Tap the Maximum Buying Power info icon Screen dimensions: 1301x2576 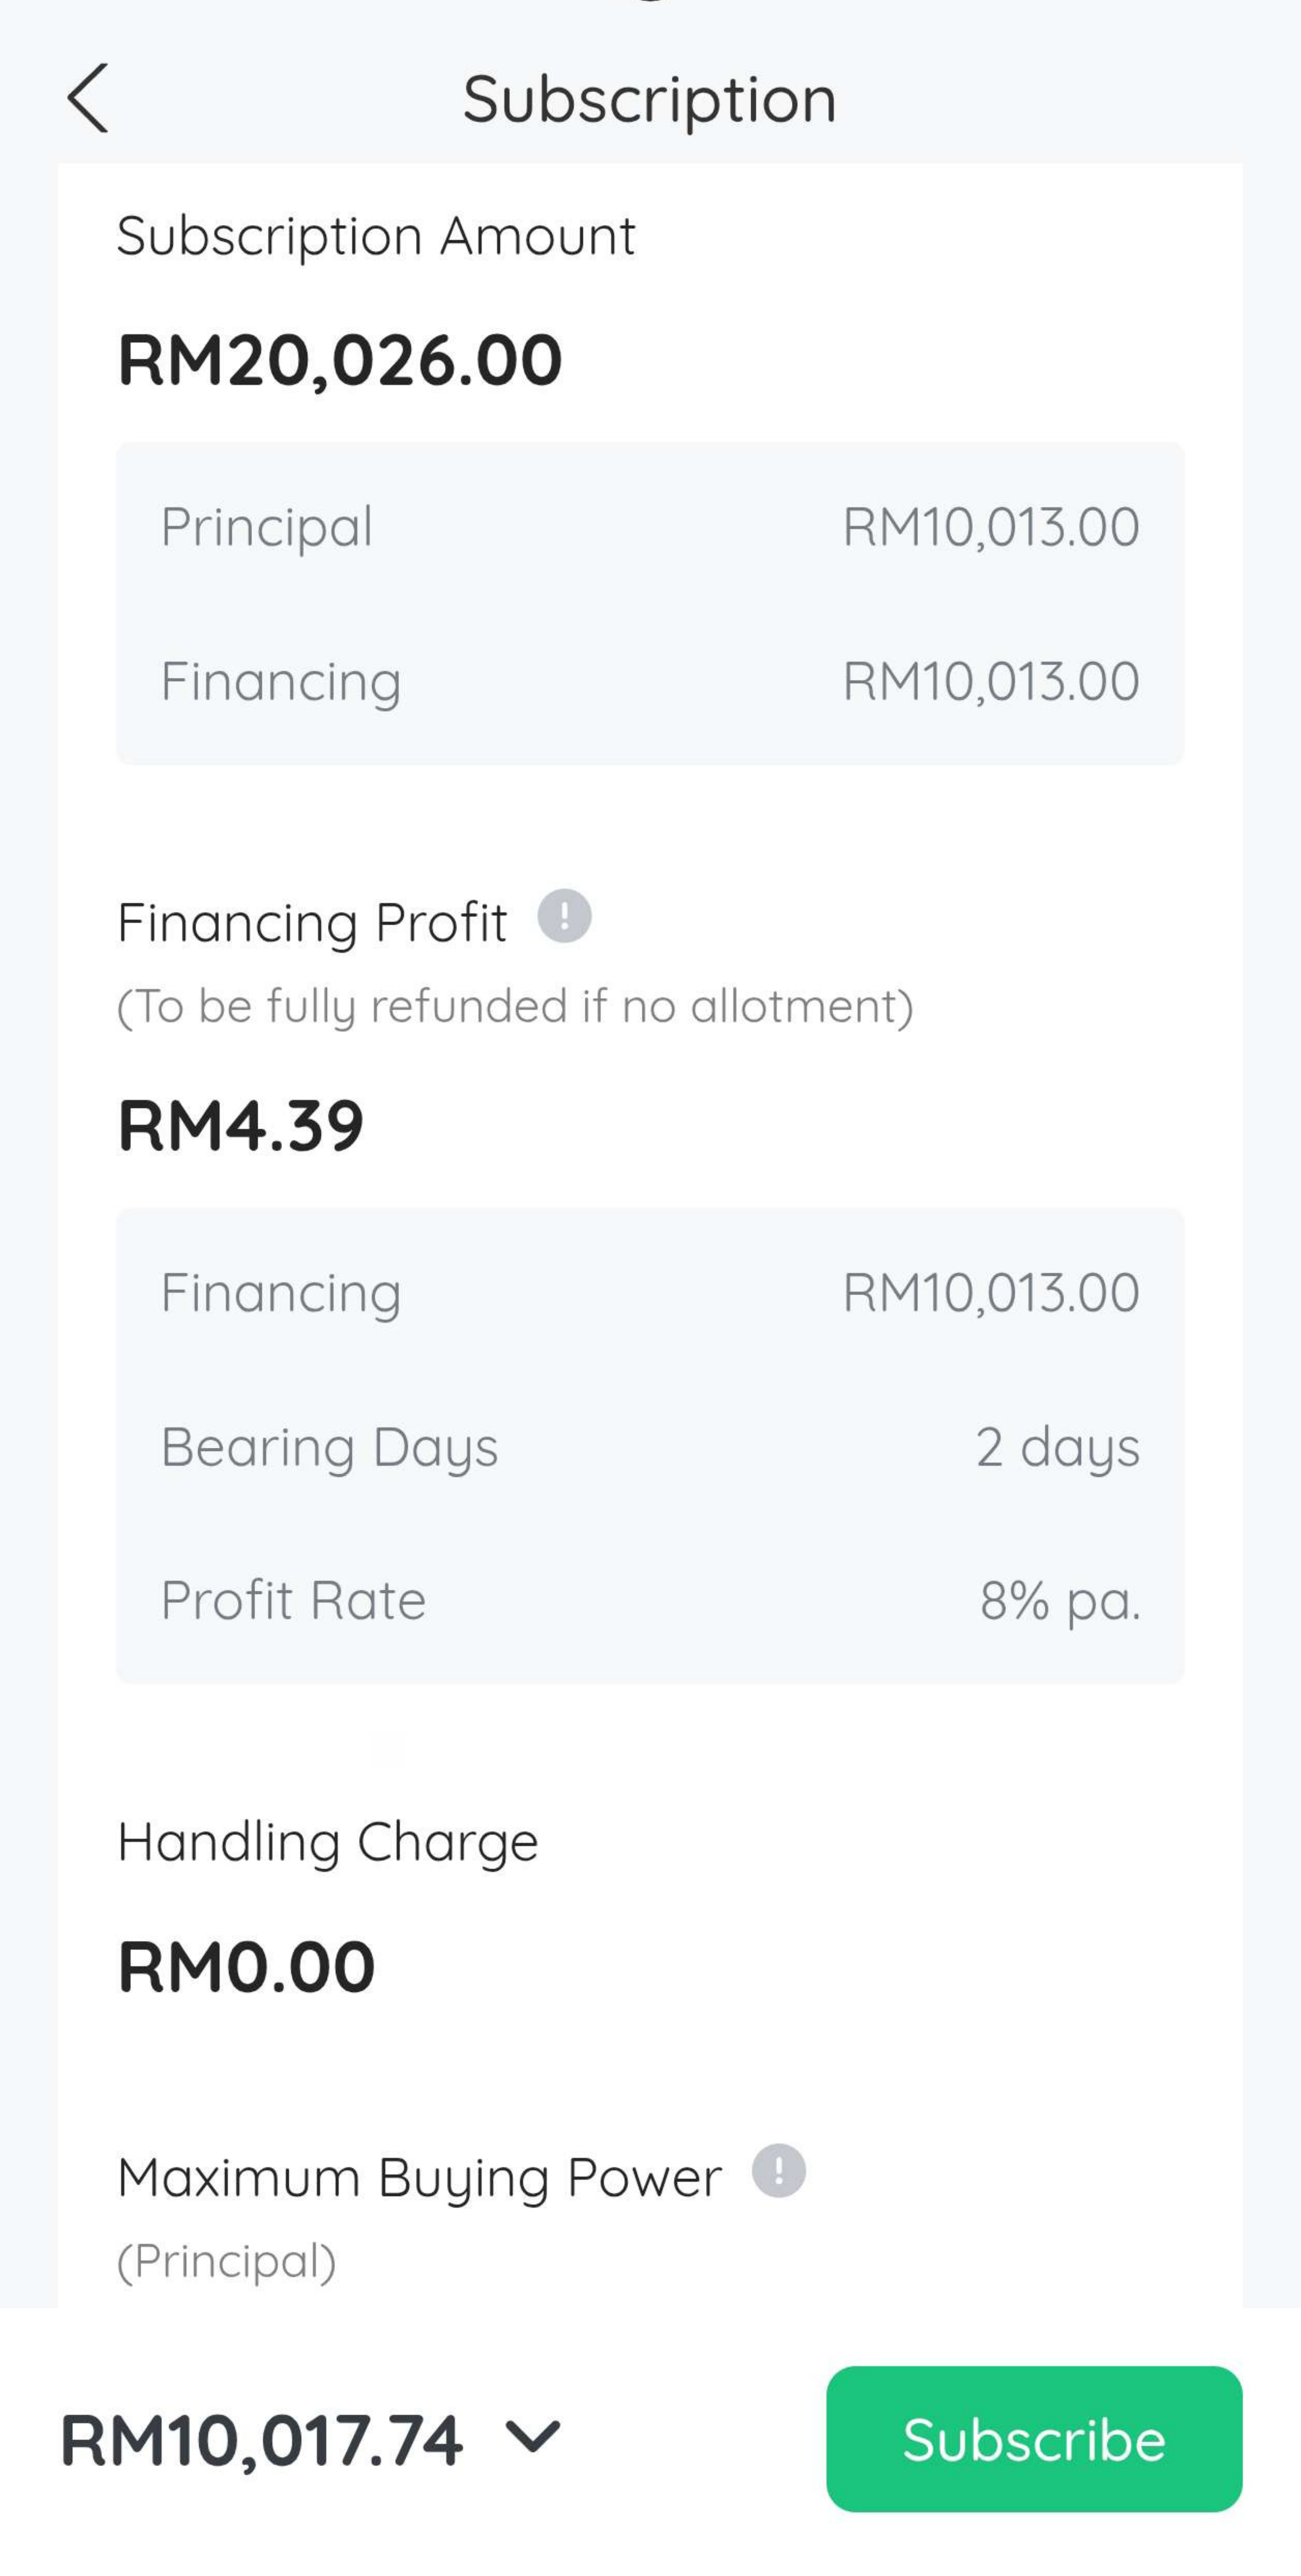[778, 2171]
